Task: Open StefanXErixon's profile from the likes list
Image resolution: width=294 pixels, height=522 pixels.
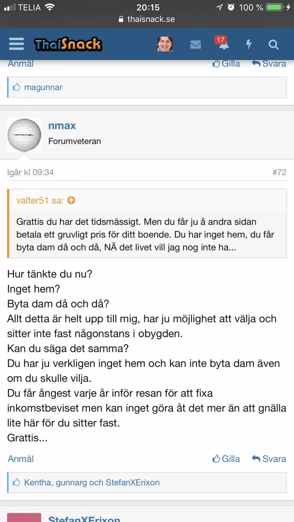Action: pos(132,483)
